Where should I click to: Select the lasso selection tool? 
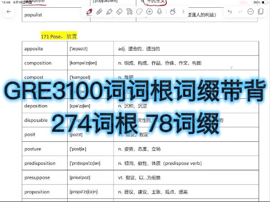[139, 12]
